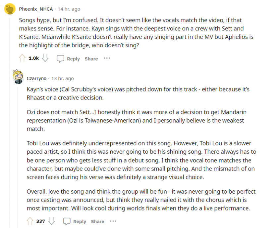Screen dimensions: 279x228
Task: Open 14 hr. ago timestamp permalink
Action: [x=69, y=9]
